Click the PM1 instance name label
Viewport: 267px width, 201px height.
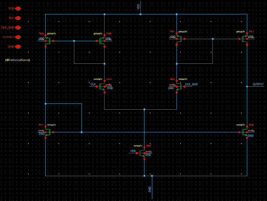172,32
